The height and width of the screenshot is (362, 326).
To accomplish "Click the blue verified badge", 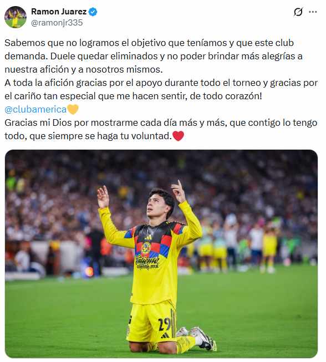I will click(93, 12).
